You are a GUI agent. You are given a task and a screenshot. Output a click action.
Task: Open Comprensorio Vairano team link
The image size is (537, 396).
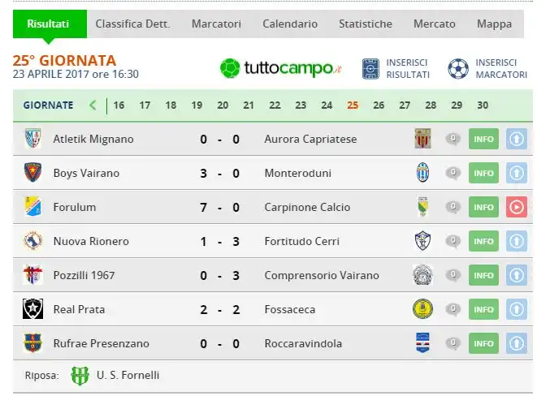[322, 275]
